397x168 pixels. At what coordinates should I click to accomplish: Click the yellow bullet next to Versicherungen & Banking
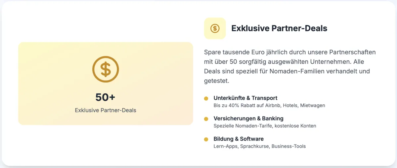click(x=206, y=119)
